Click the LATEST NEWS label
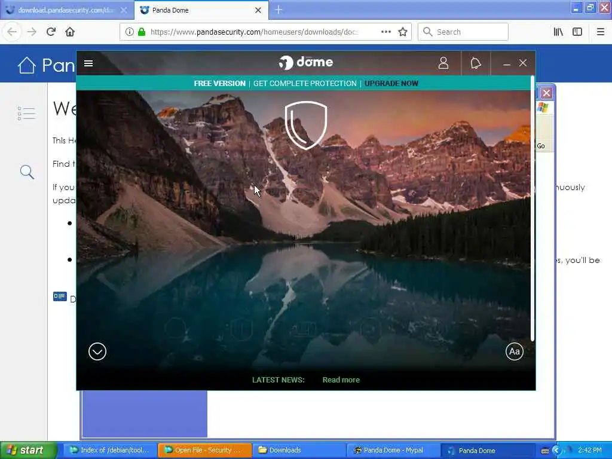This screenshot has width=612, height=459. 279,380
